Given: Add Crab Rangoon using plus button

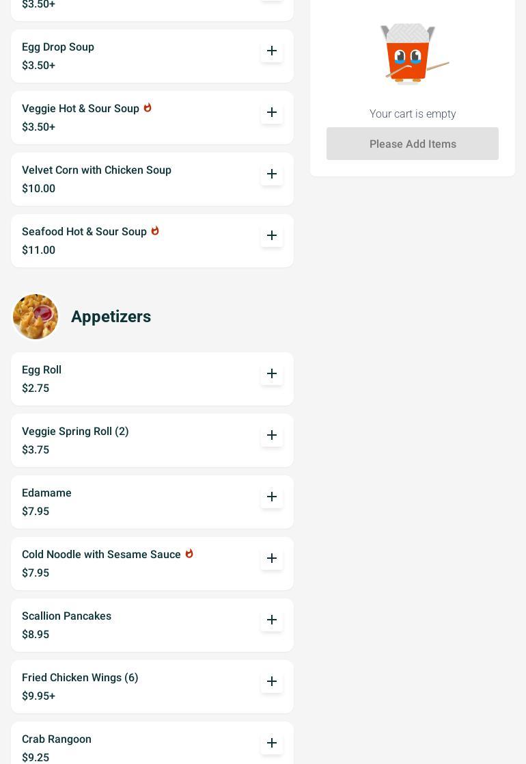Looking at the screenshot, I should (x=272, y=743).
